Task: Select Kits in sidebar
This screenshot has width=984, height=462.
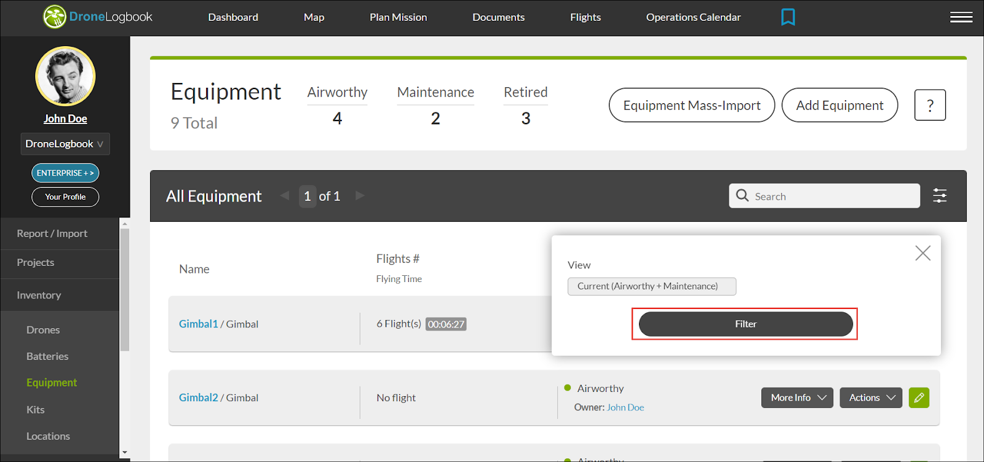Action: [36, 410]
